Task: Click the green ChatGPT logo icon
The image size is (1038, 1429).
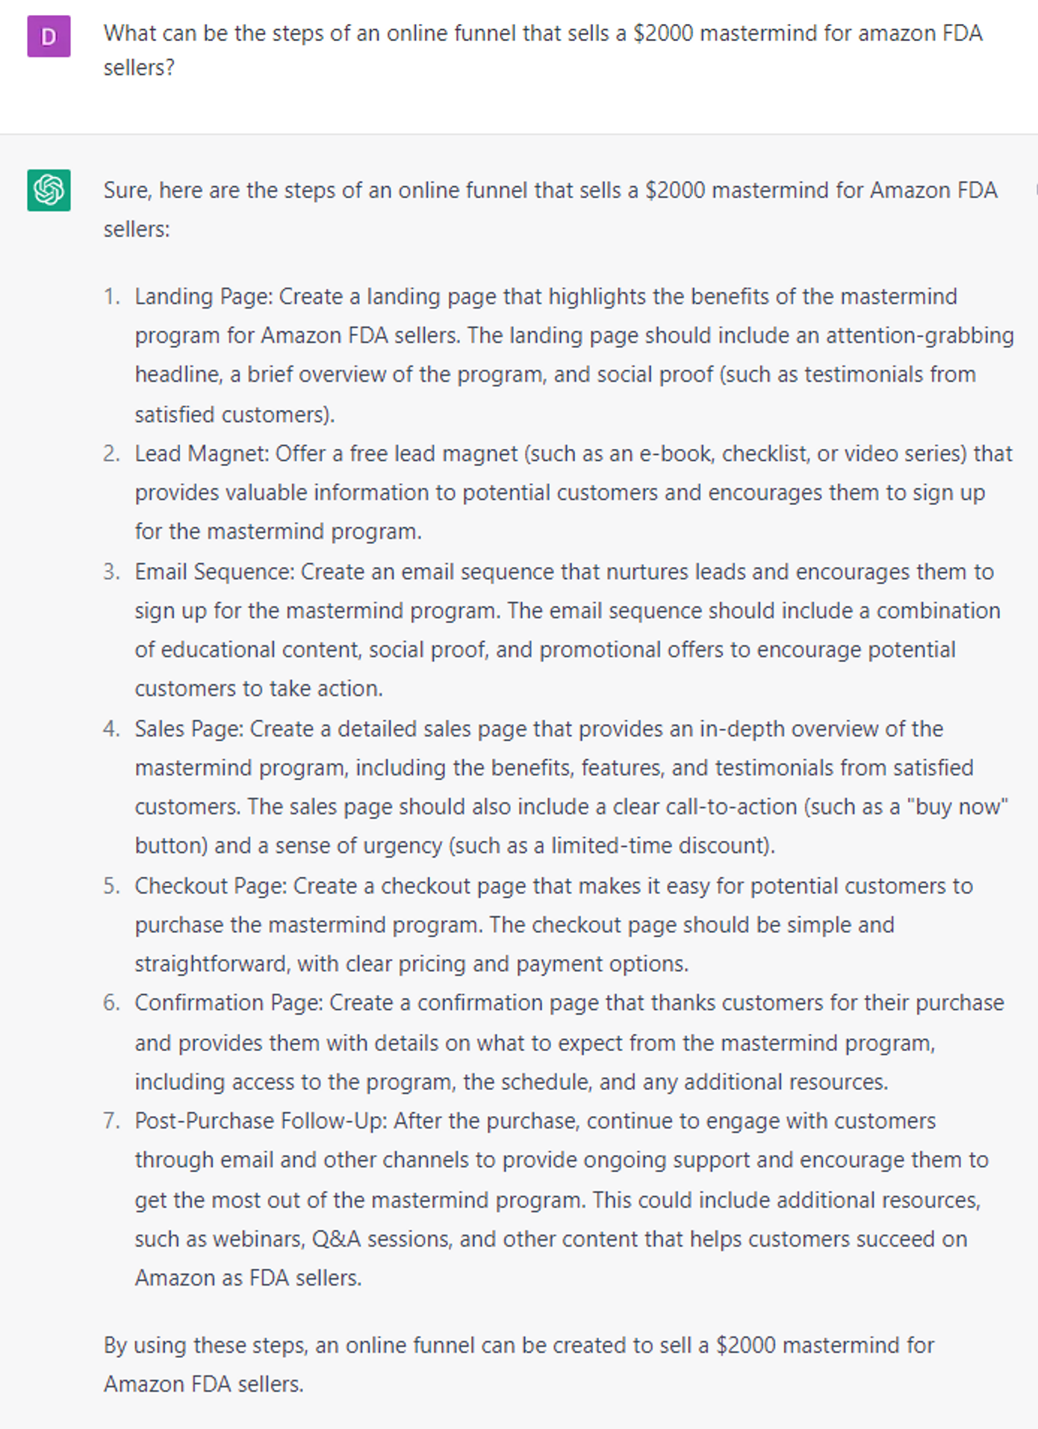Action: (x=49, y=190)
